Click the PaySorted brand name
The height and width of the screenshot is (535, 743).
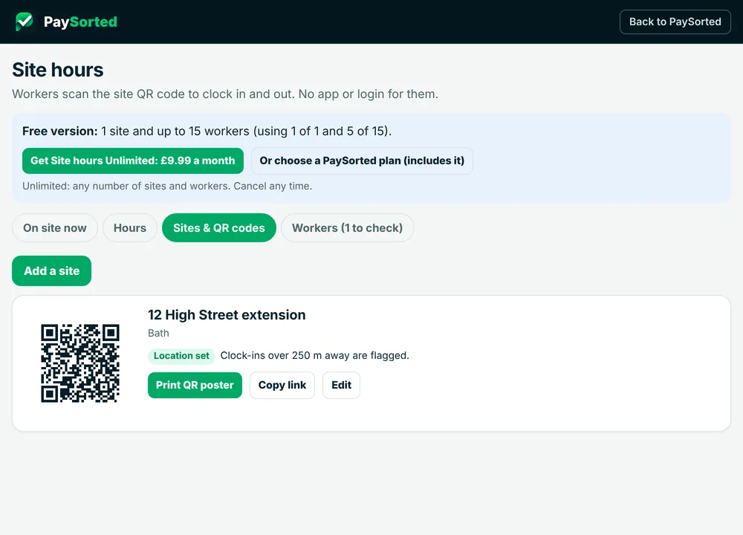pyautogui.click(x=80, y=22)
